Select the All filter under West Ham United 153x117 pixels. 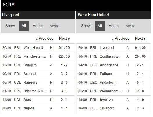[x=99, y=26]
